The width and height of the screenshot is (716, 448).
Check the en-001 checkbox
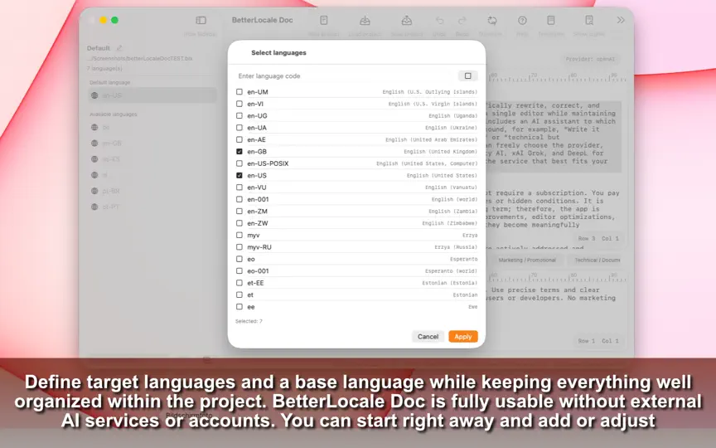(x=239, y=199)
